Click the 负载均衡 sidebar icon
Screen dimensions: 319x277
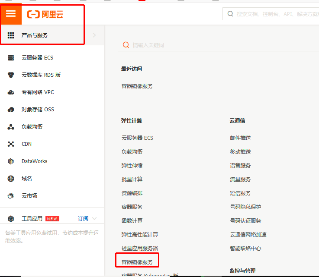pos(11,127)
